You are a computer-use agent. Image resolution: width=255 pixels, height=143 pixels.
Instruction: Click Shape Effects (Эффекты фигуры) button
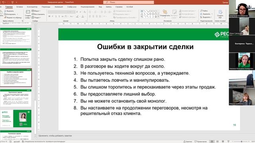(x=188, y=17)
